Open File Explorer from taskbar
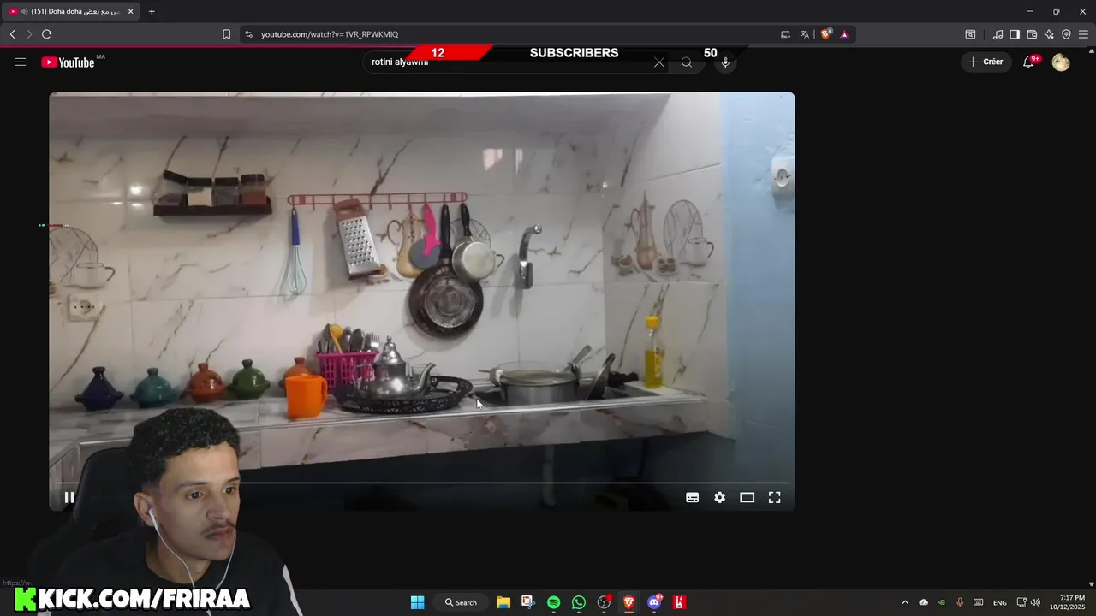Screen dimensions: 1096x616 coord(503,602)
